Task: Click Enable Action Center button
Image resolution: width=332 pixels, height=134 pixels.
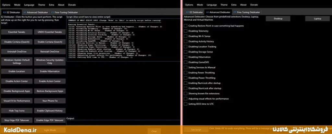Action: [50, 81]
